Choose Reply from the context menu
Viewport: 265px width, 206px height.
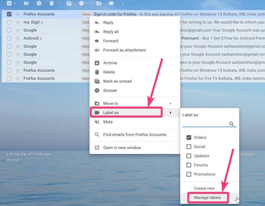coord(135,22)
